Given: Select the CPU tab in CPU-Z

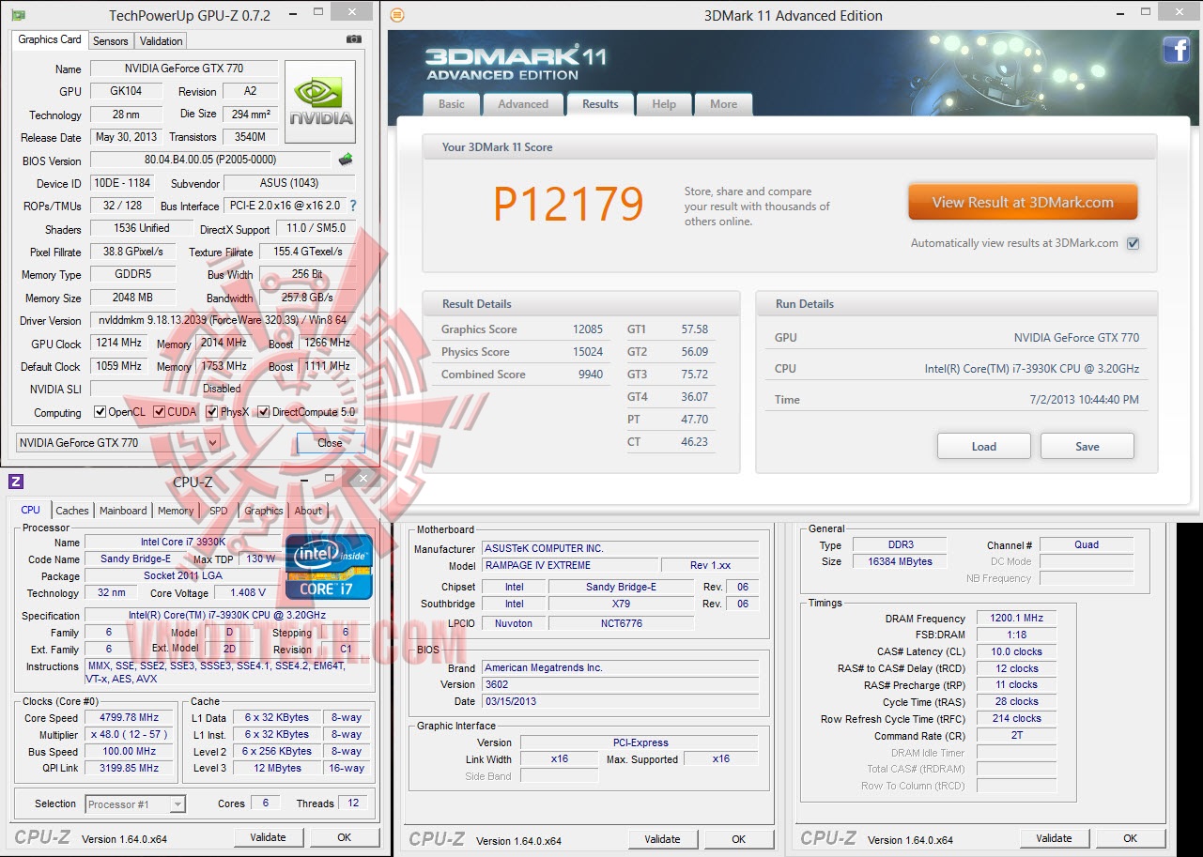Looking at the screenshot, I should [31, 511].
